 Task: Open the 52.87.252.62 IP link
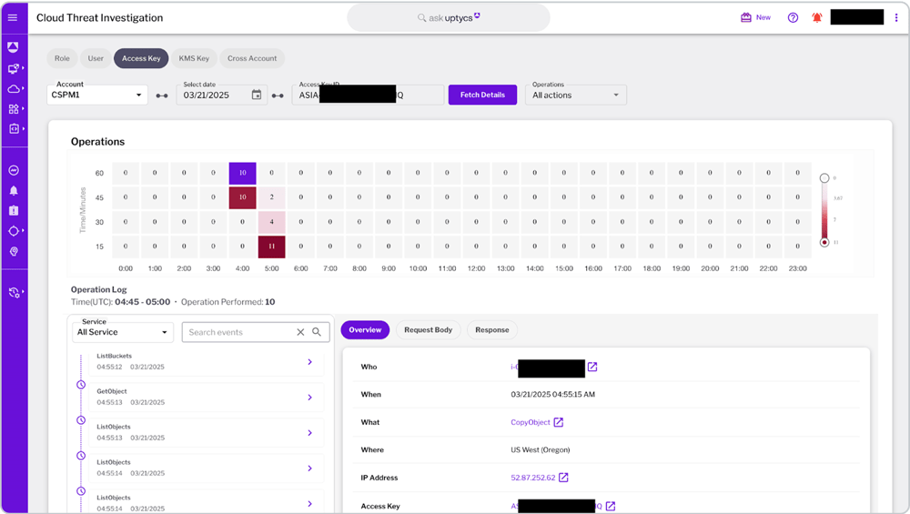[532, 478]
